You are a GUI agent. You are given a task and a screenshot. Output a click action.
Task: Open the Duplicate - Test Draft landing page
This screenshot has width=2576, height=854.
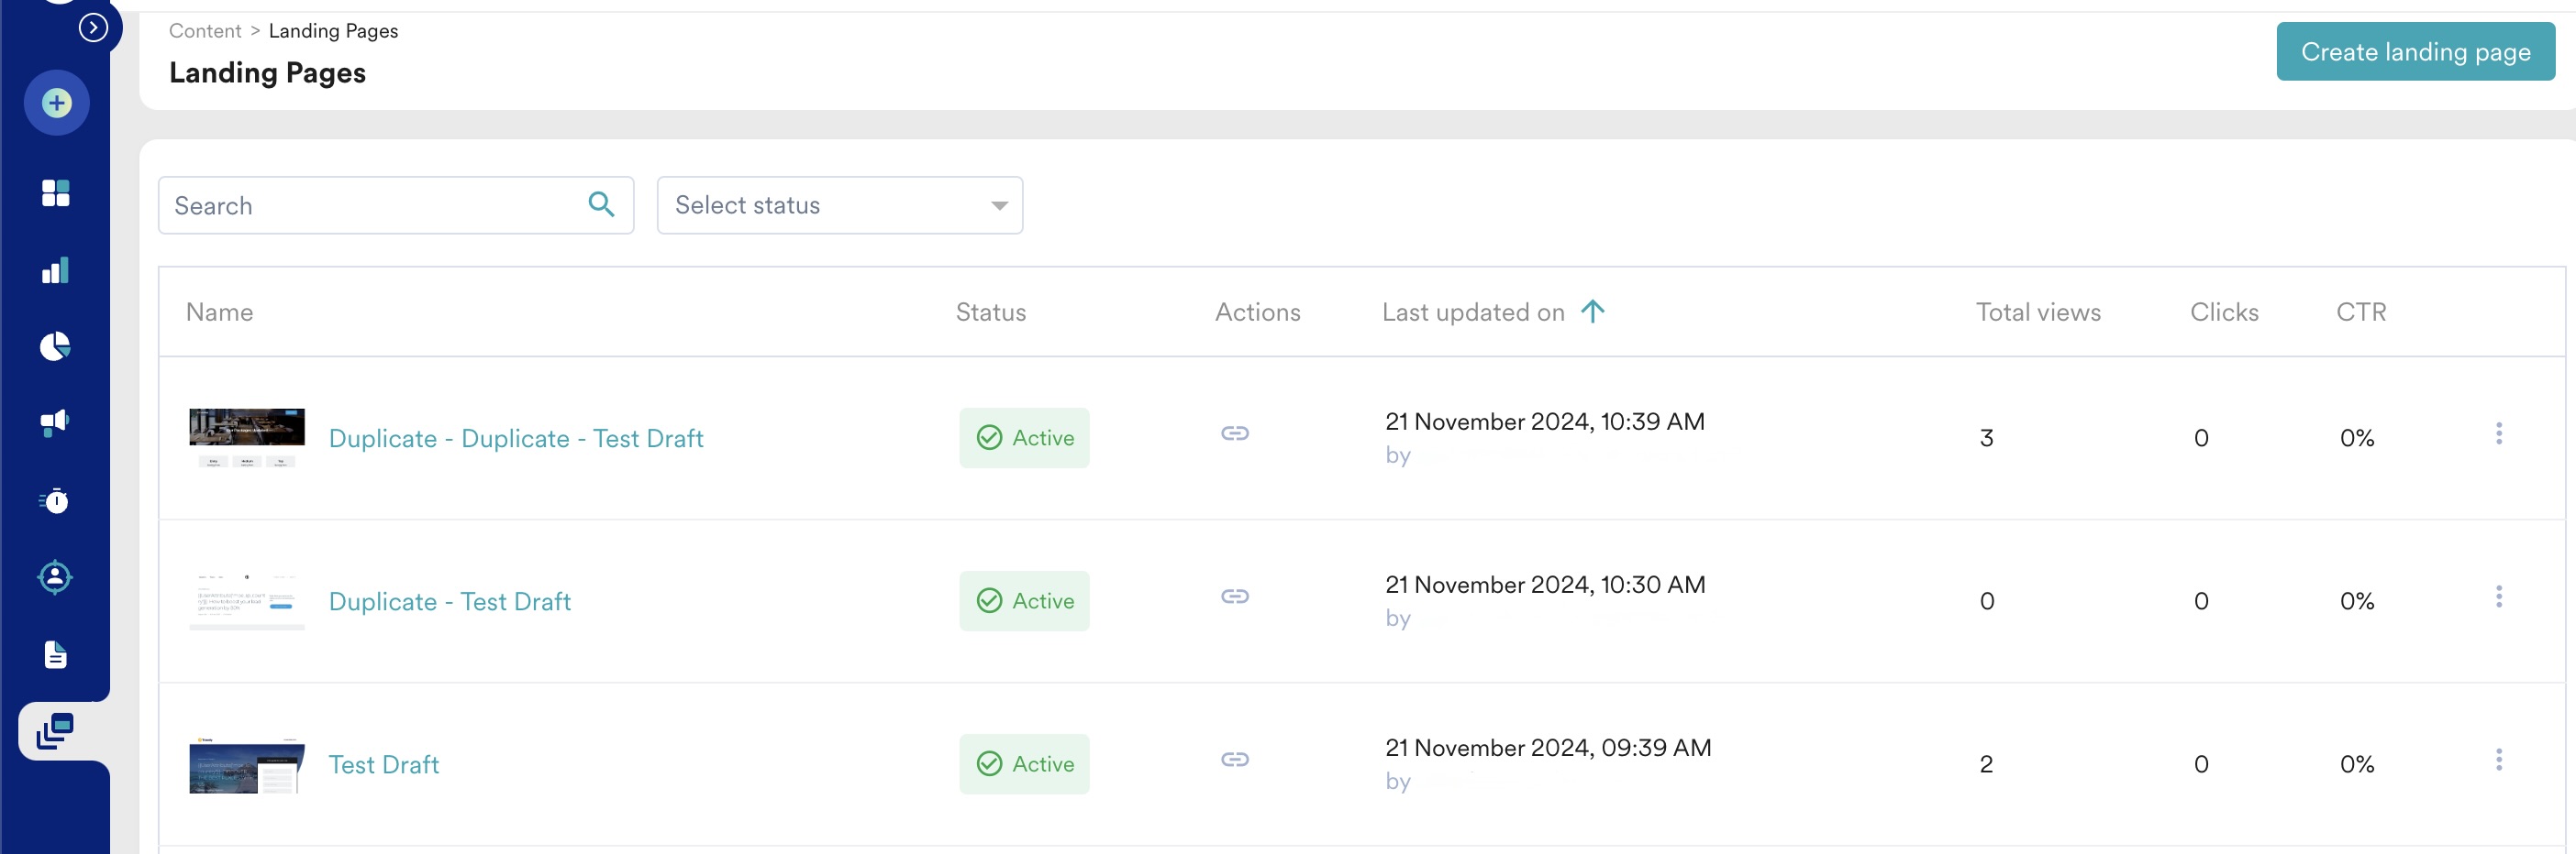point(450,600)
